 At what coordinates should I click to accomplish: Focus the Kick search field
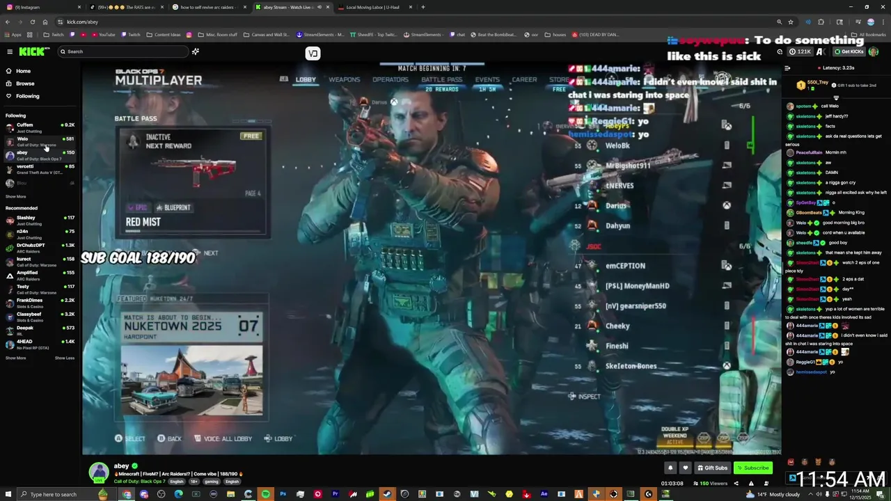click(x=123, y=51)
